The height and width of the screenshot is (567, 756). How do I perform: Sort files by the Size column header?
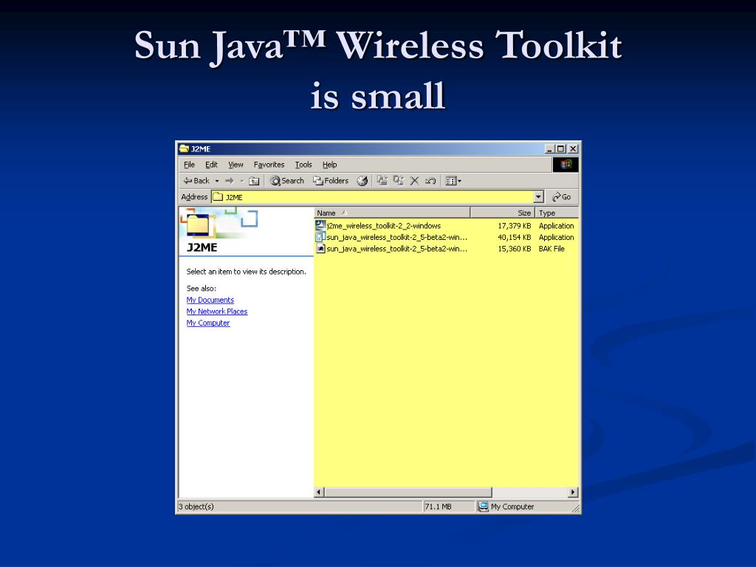pyautogui.click(x=502, y=213)
